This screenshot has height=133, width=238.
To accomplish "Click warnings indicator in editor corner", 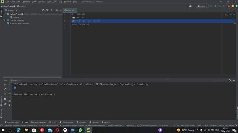I will 227,14.
